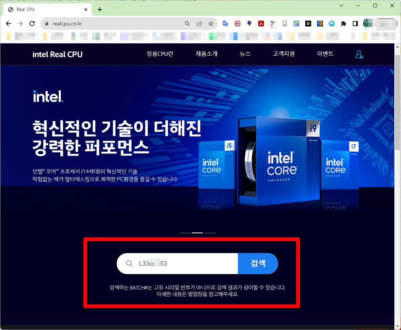Bookmark this page with the star icon
Image resolution: width=401 pixels, height=330 pixels.
point(211,24)
